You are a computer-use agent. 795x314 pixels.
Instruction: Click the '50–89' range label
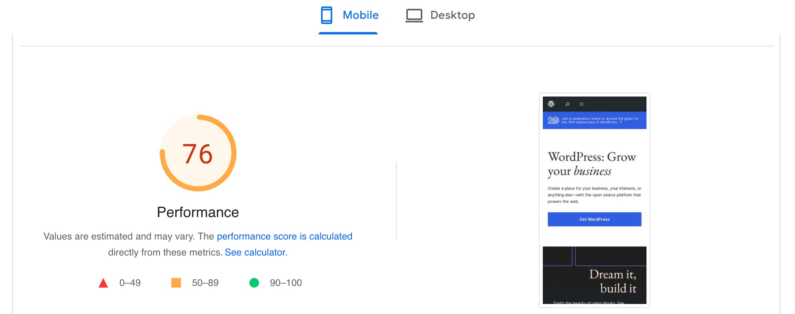pyautogui.click(x=205, y=283)
